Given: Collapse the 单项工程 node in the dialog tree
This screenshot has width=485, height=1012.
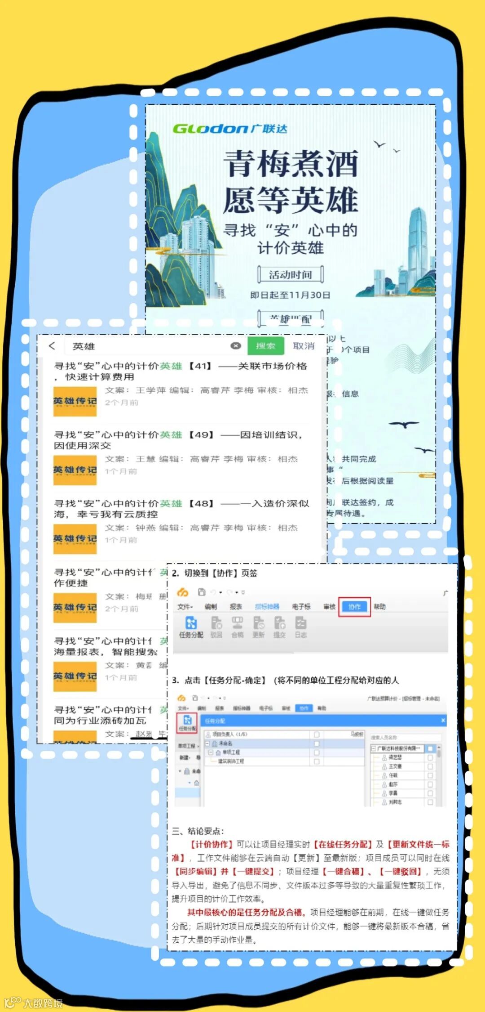Looking at the screenshot, I should [211, 752].
